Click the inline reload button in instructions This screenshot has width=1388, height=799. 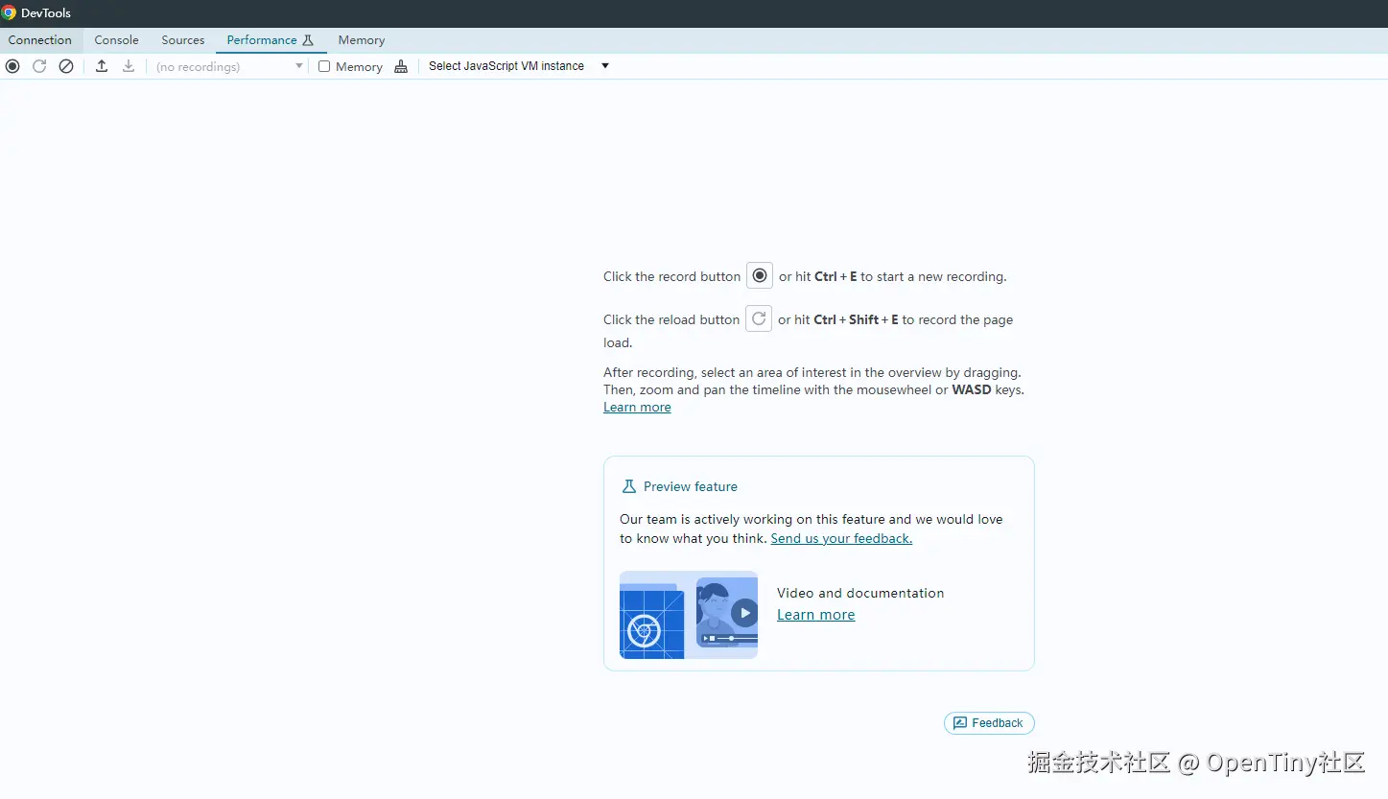coord(759,318)
